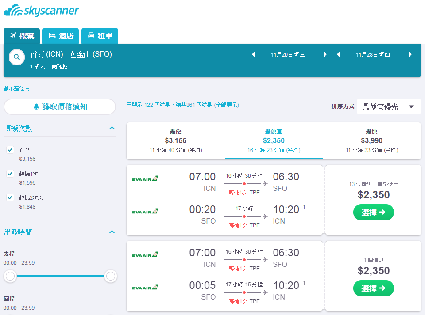Toggle the 轉機2次以上 checkbox
The image size is (425, 315).
pyautogui.click(x=10, y=197)
